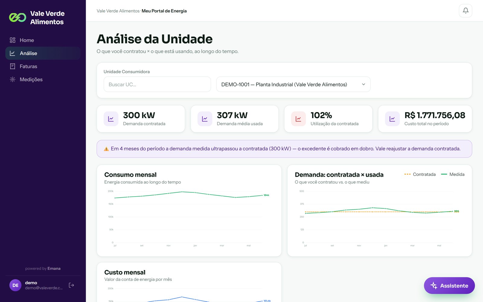This screenshot has width=483, height=302.
Task: Open the Faturas invoice icon
Action: click(x=12, y=66)
